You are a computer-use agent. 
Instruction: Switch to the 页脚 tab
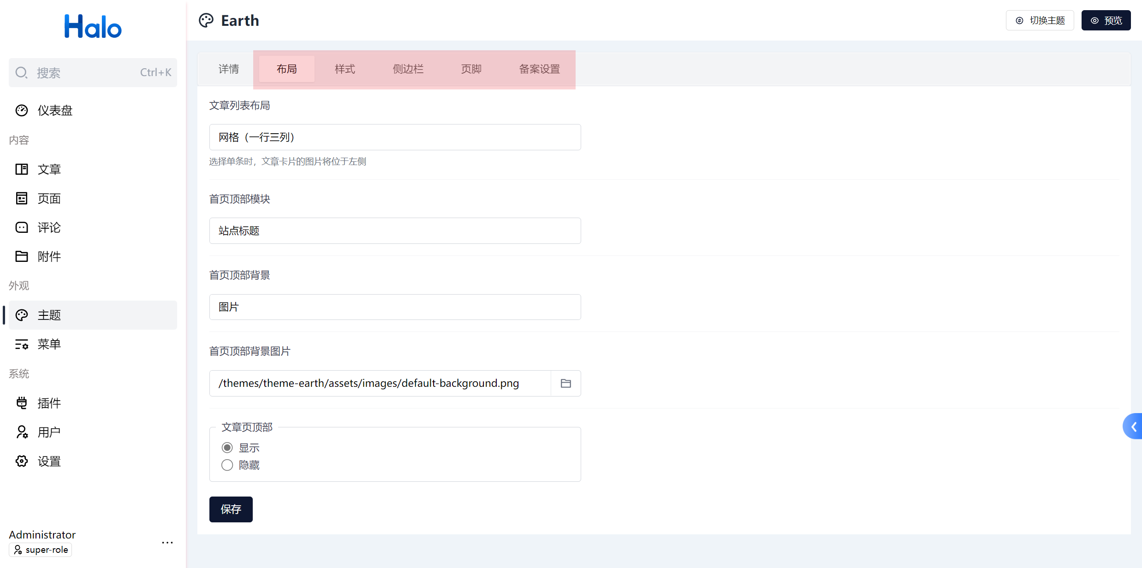471,69
